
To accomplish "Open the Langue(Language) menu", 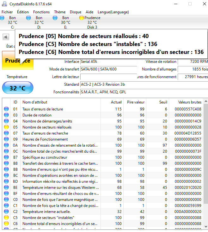I will (x=113, y=12).
